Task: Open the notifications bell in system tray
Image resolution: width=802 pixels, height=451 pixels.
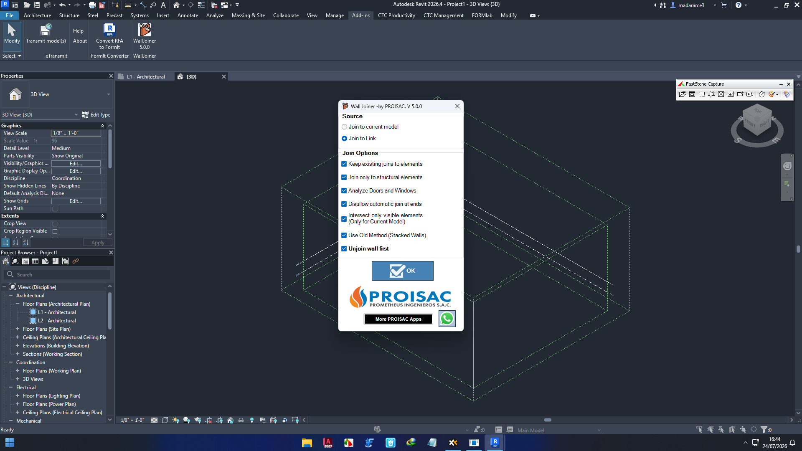Action: click(792, 443)
